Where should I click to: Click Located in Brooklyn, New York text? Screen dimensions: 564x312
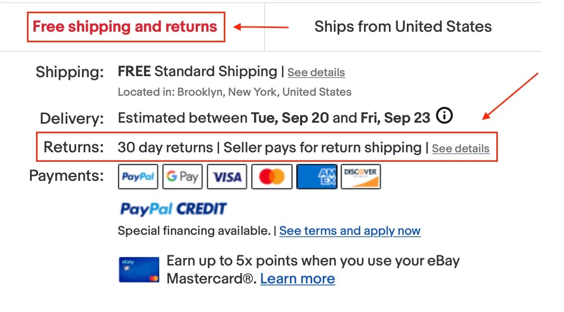234,92
